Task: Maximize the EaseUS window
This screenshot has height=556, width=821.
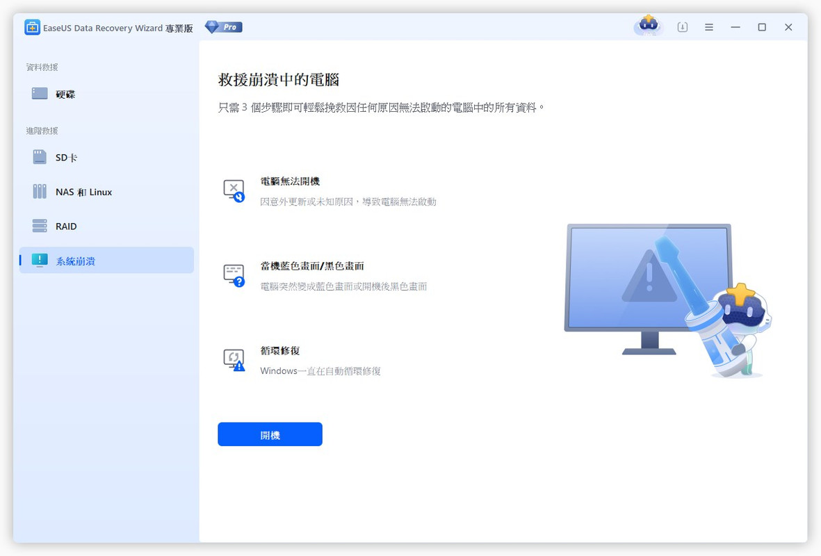Action: click(762, 27)
